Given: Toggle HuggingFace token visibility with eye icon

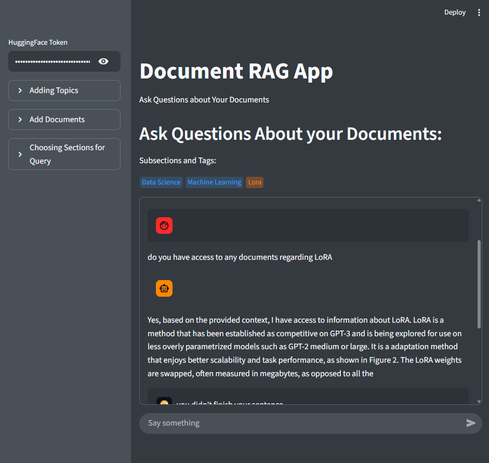Looking at the screenshot, I should [103, 61].
